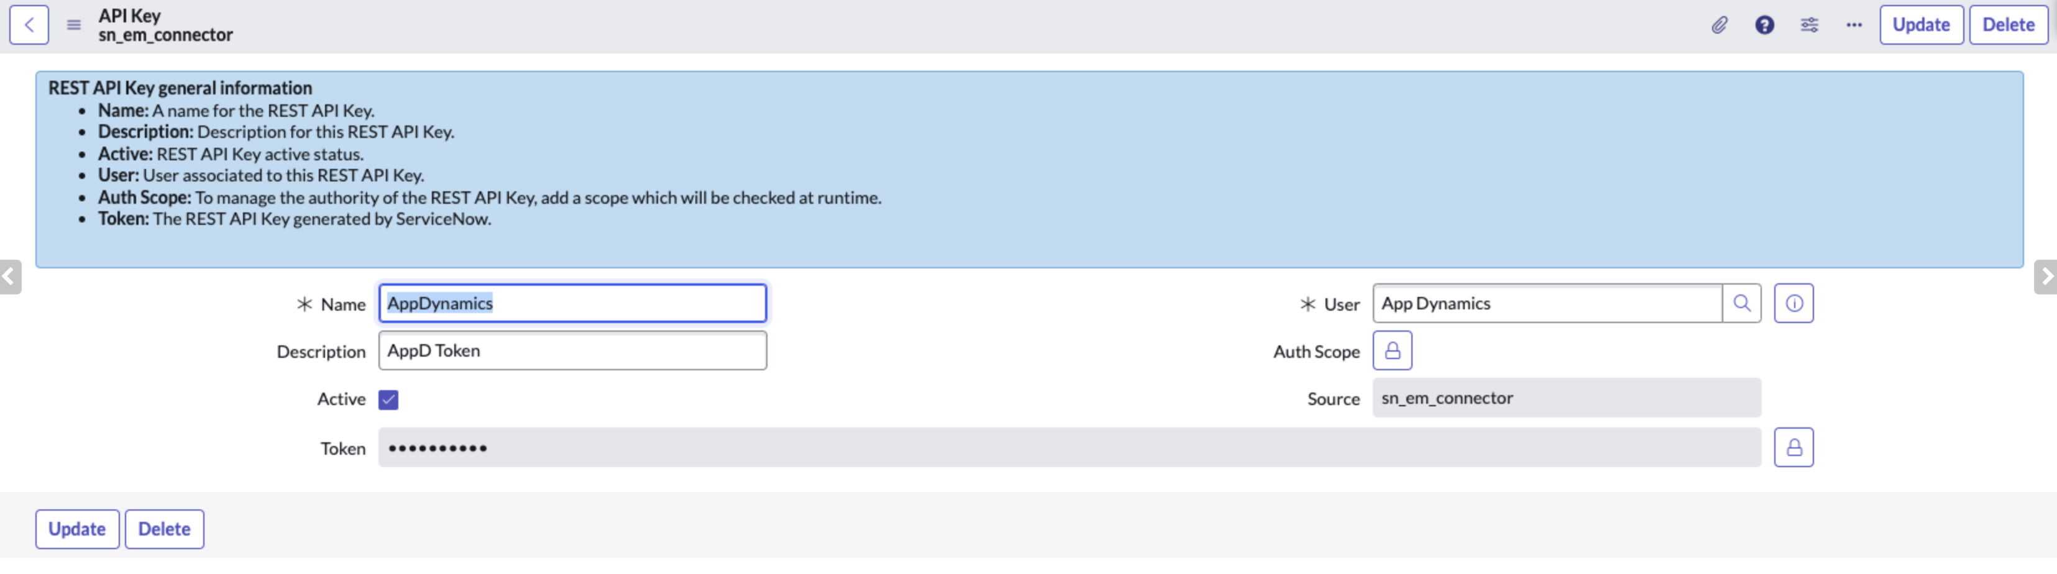Image resolution: width=2057 pixels, height=574 pixels.
Task: Edit the Description field AppD Token
Action: point(572,350)
